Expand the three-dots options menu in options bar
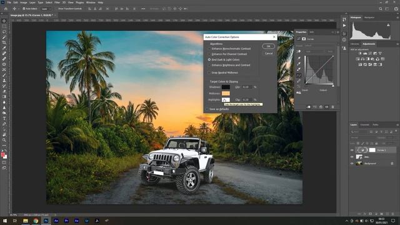400x225 pixels. pos(143,9)
